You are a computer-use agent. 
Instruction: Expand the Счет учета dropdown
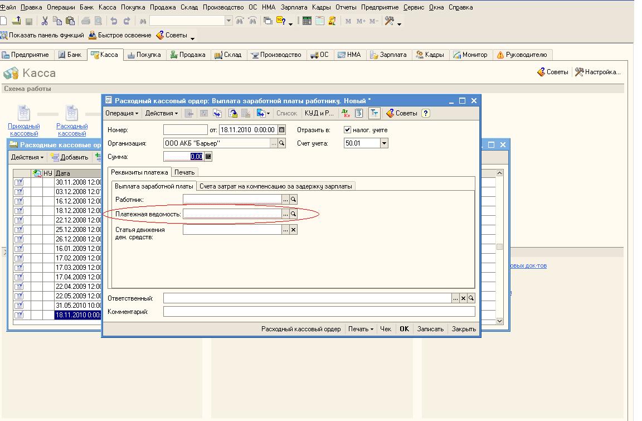click(x=383, y=143)
